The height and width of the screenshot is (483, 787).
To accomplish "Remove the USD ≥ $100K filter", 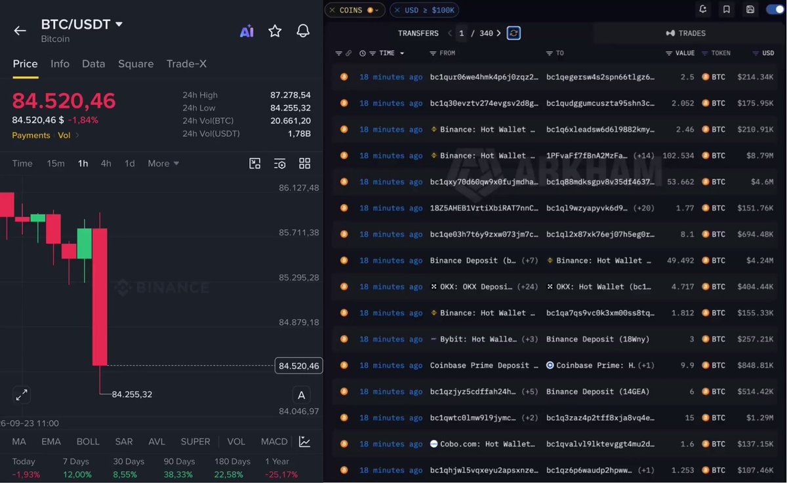I will [397, 10].
